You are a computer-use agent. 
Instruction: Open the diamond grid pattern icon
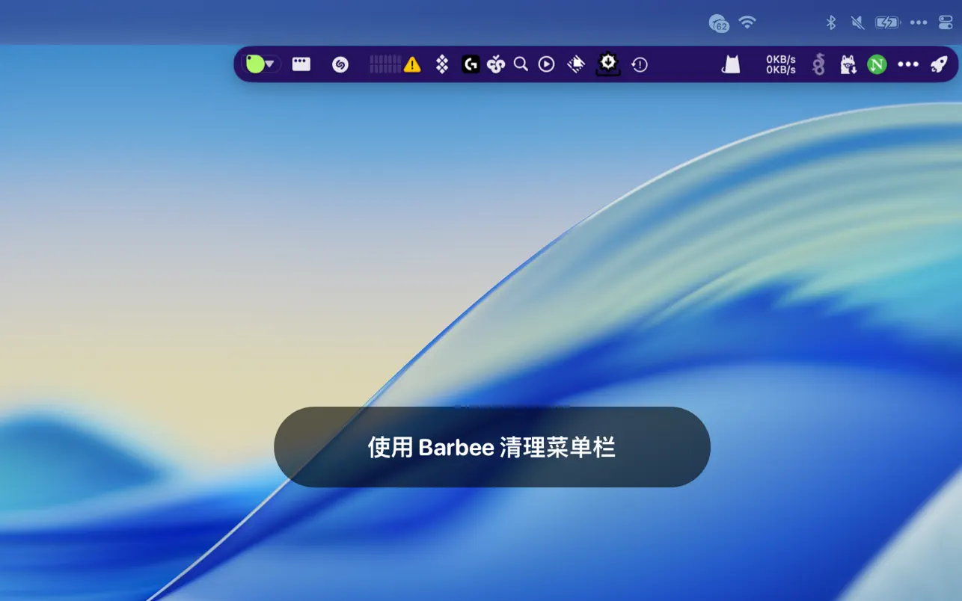point(442,64)
